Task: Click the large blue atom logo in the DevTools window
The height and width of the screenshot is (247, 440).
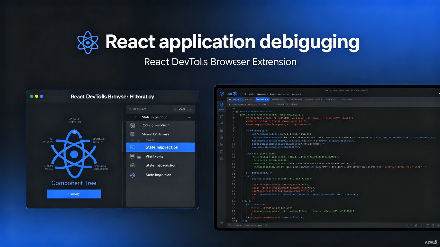Action: click(74, 154)
